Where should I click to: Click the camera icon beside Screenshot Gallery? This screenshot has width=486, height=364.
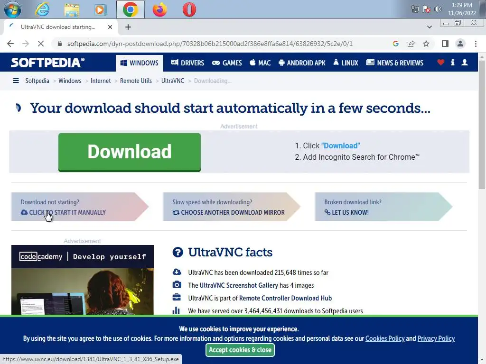[177, 285]
